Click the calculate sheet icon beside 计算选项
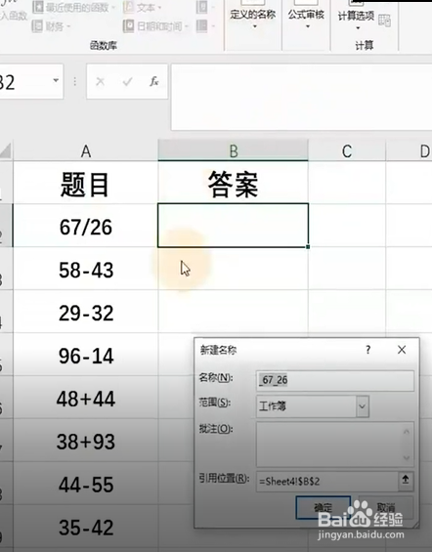432x552 pixels. click(384, 21)
